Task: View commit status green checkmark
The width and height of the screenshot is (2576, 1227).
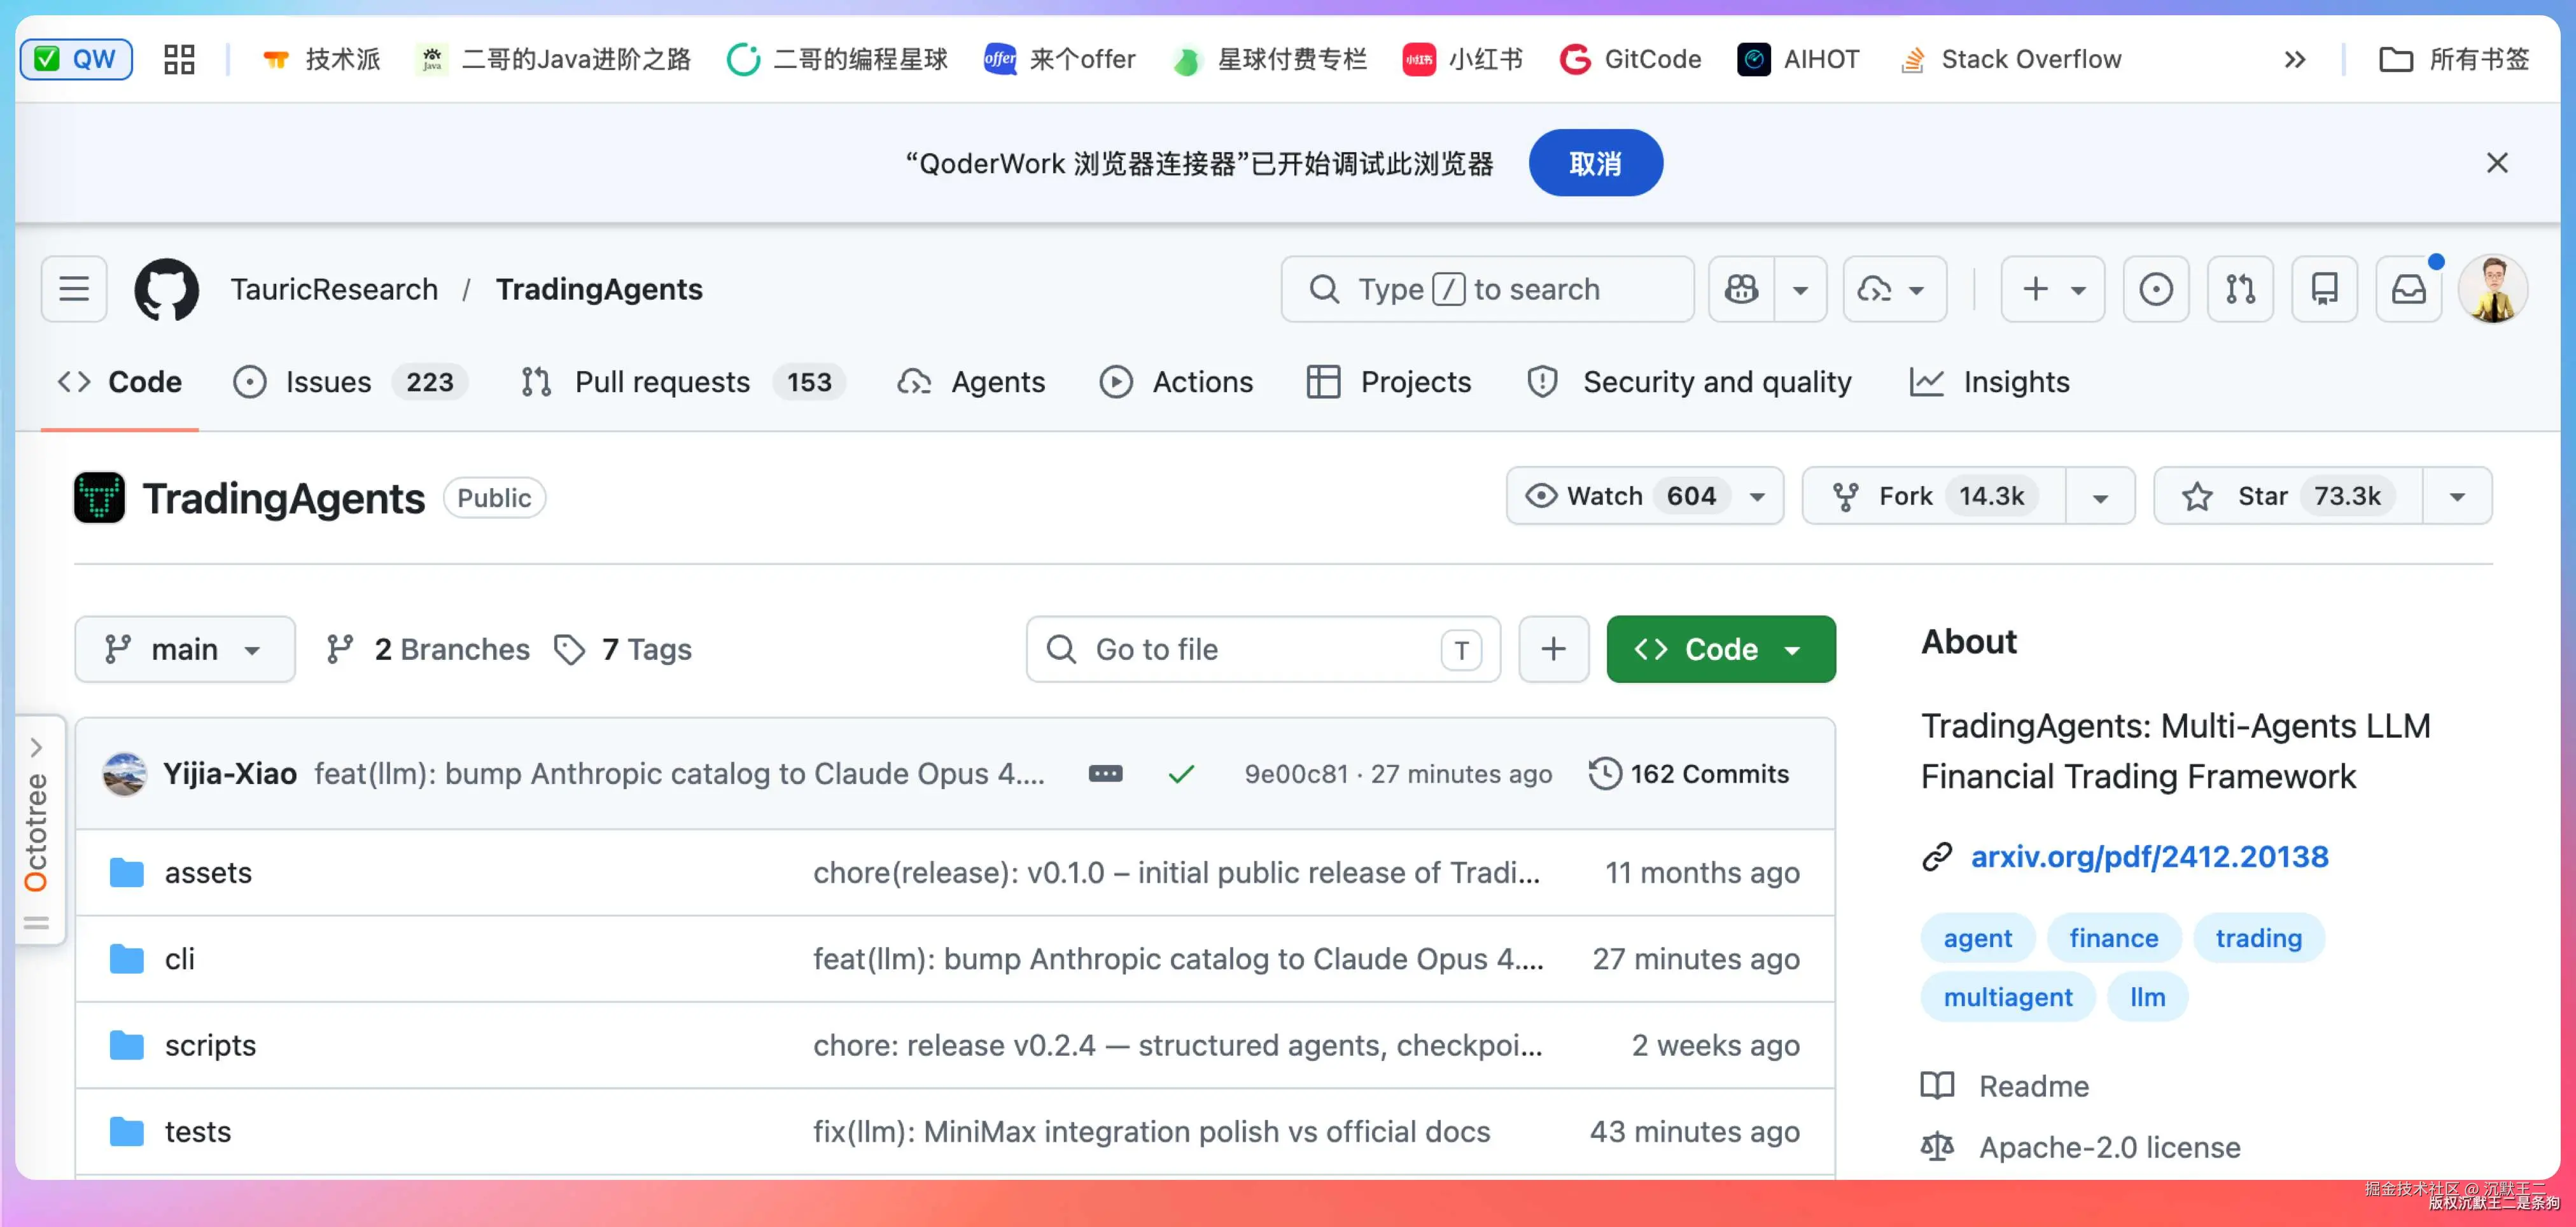Action: point(1181,773)
